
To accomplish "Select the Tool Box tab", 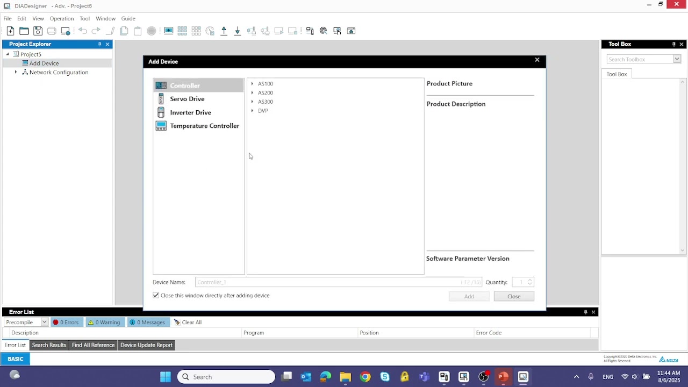I will pos(617,74).
